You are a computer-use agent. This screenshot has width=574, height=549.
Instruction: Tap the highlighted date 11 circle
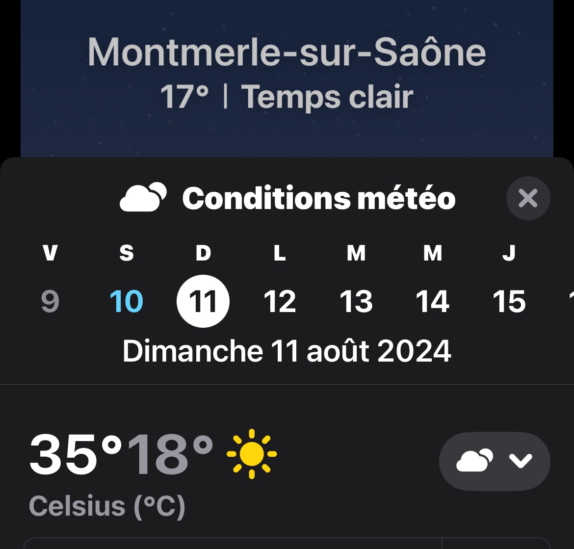pyautogui.click(x=203, y=301)
